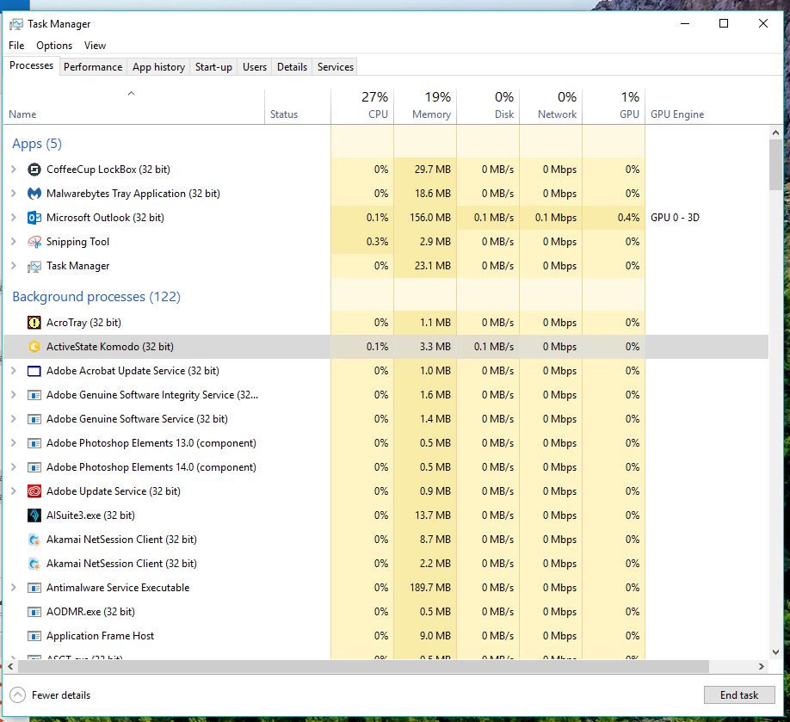Click the Akamai NetSession Client 8.7 MB icon
Viewport: 790px width, 722px height.
click(x=34, y=540)
